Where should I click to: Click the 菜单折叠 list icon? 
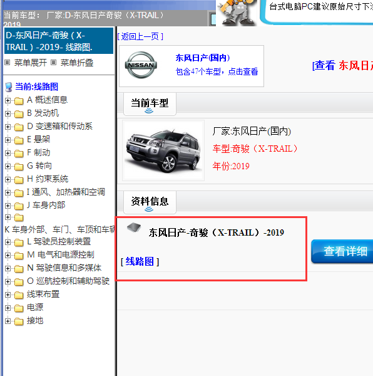coord(53,63)
